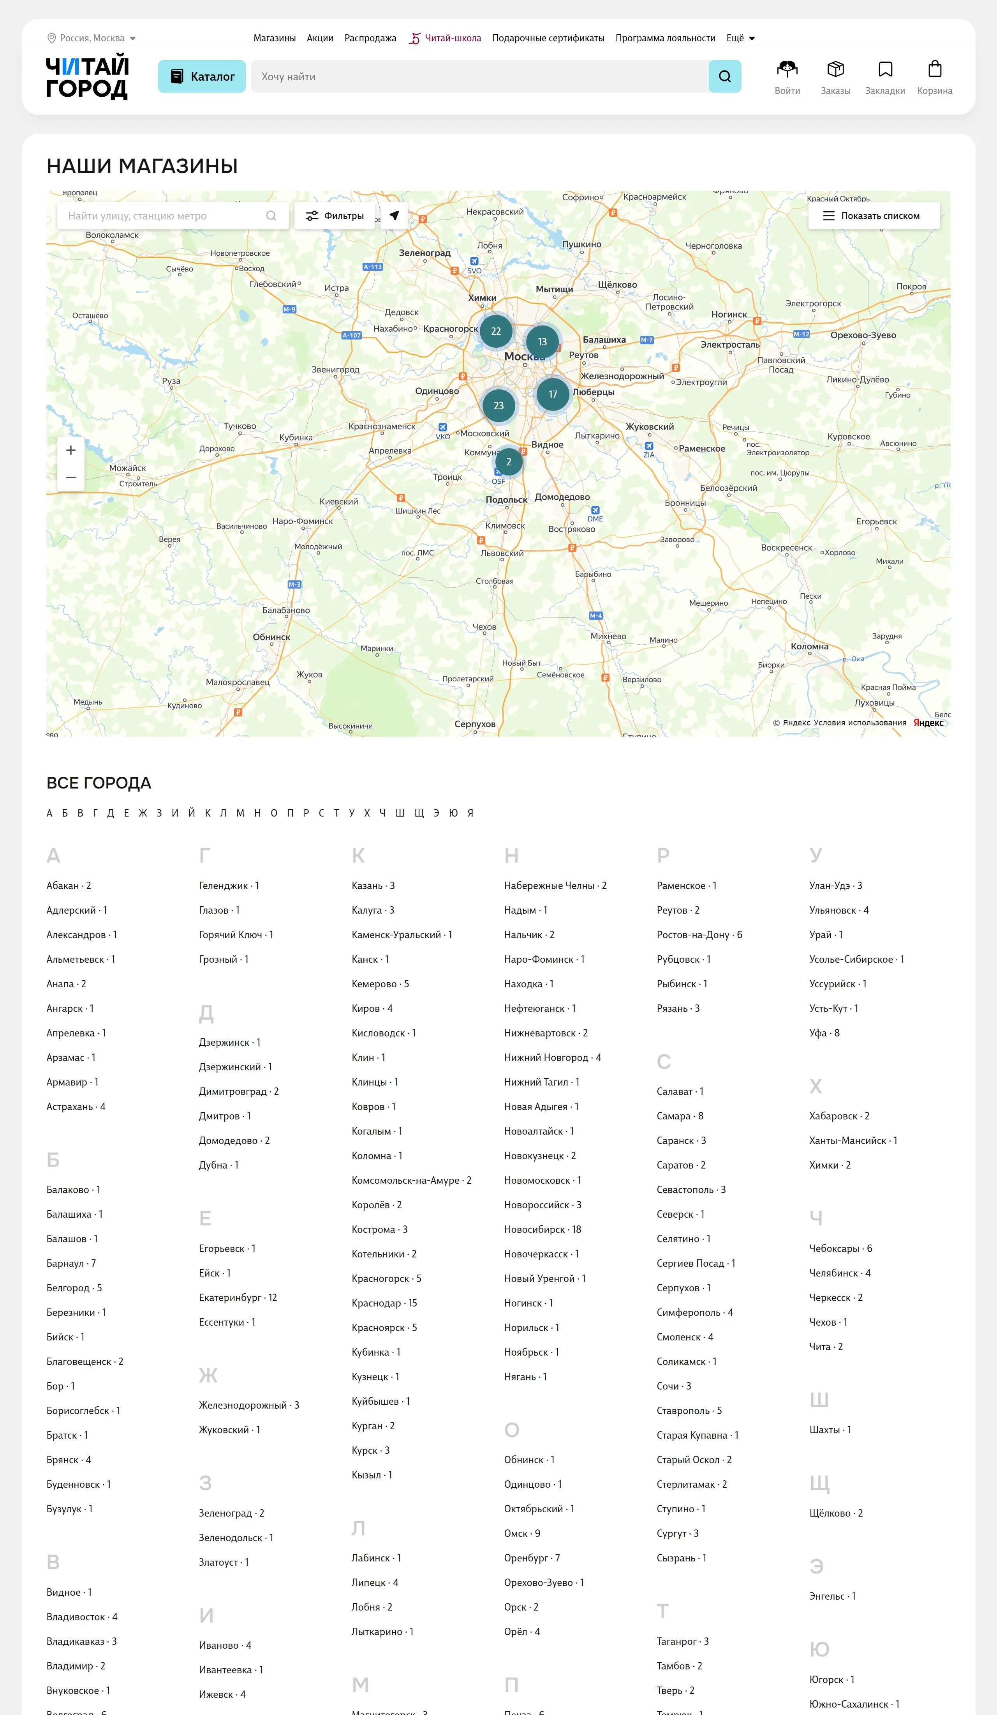Open Заказы orders box icon
Image resolution: width=997 pixels, height=1715 pixels.
(x=835, y=69)
